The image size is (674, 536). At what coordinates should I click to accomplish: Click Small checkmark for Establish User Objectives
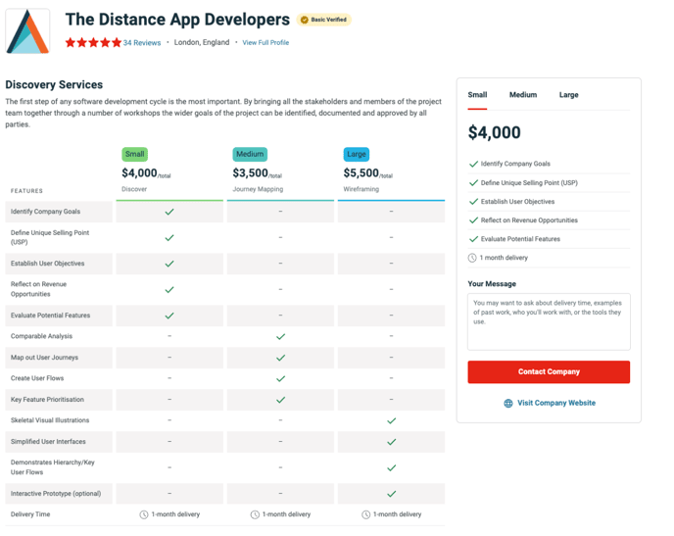pos(169,264)
